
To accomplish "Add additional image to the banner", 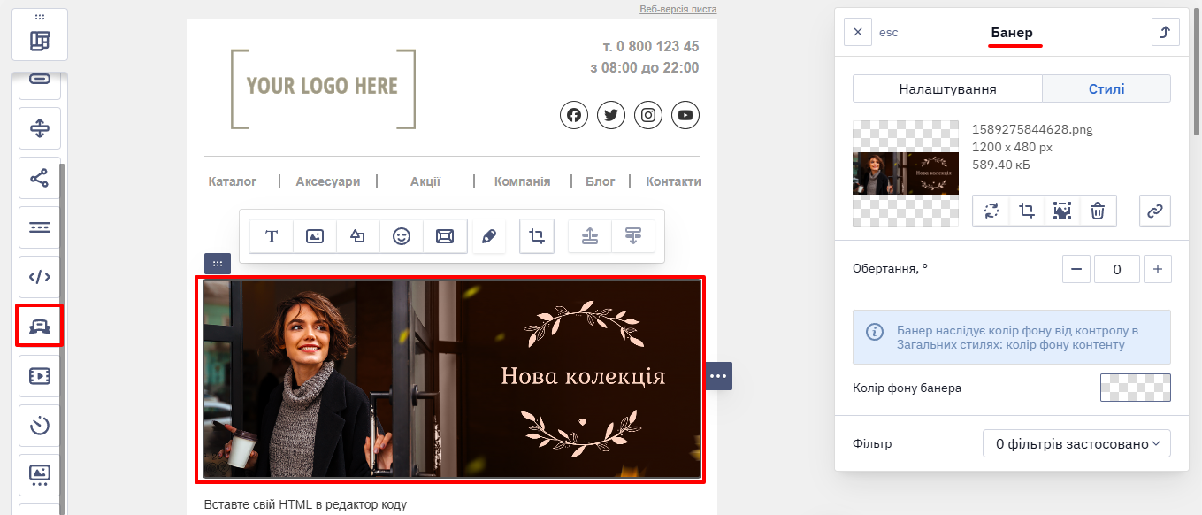I will tap(315, 236).
